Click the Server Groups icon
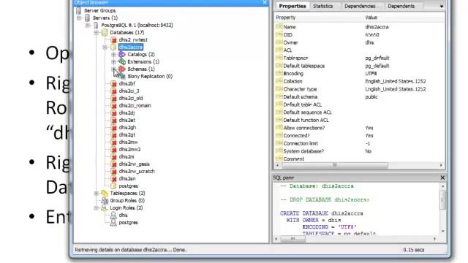468x263 pixels. pos(78,11)
